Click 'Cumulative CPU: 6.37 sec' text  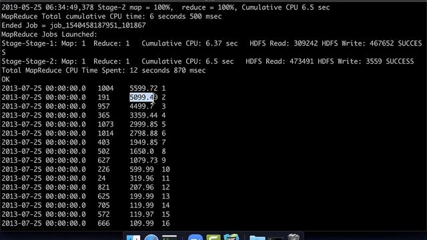tap(189, 43)
